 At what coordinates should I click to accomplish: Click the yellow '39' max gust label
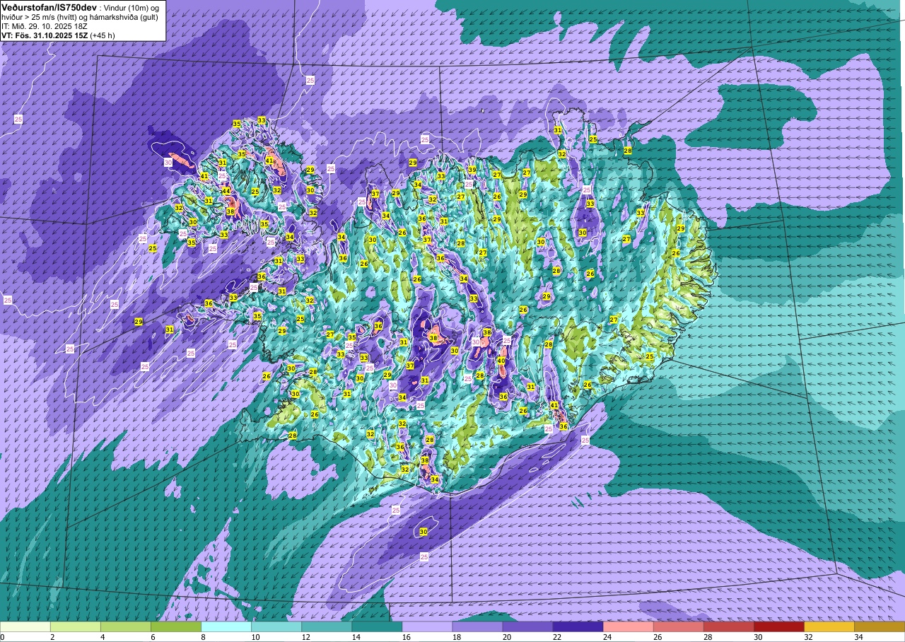tap(472, 170)
